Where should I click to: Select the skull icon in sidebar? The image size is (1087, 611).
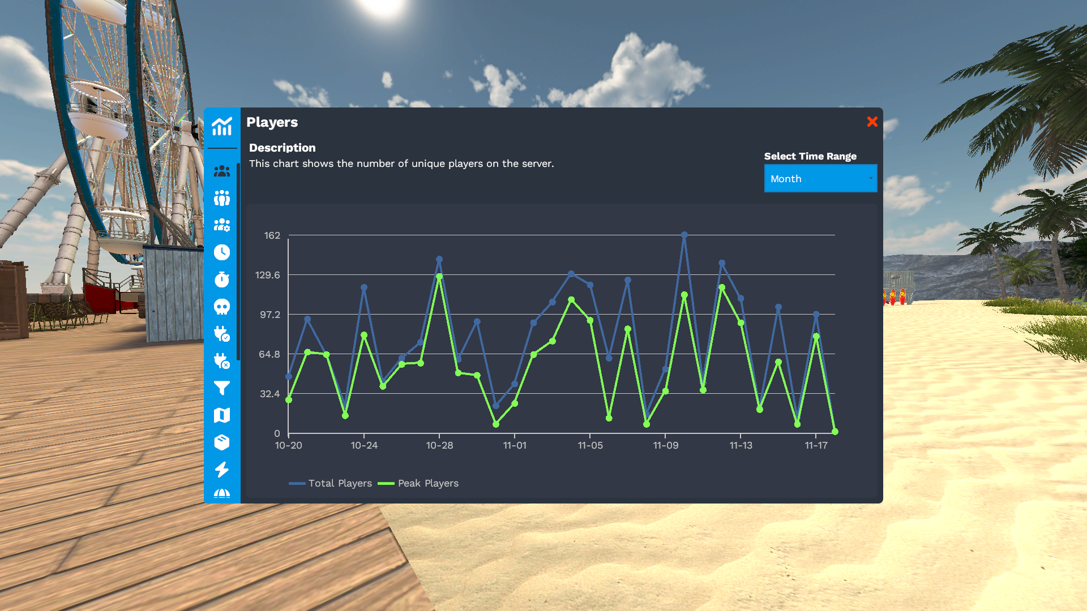(222, 307)
